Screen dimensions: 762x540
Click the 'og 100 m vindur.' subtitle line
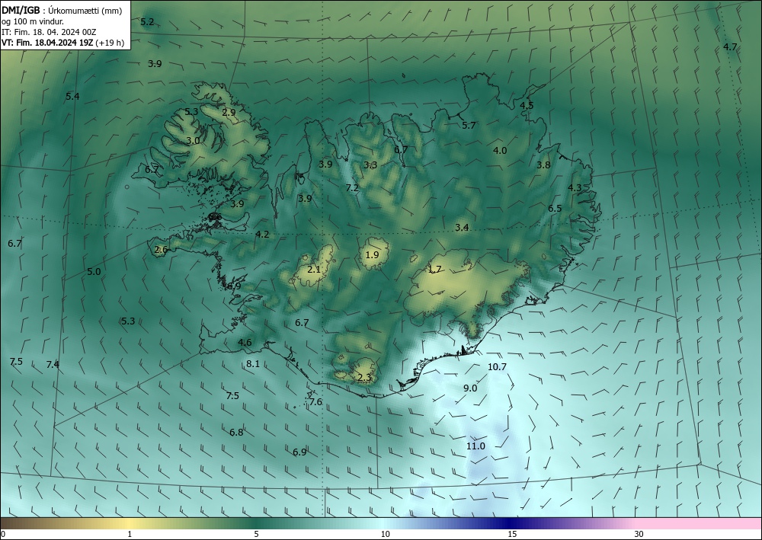point(33,21)
